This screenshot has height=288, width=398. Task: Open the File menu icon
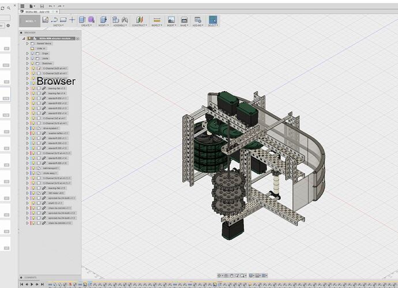coord(32,6)
